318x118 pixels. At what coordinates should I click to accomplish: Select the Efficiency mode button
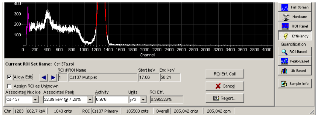click(x=295, y=36)
